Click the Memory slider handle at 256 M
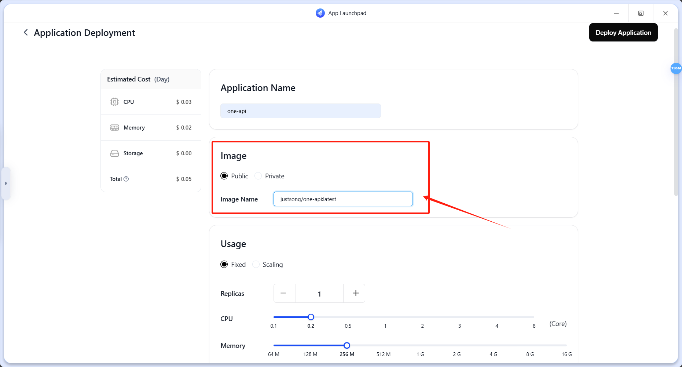Viewport: 682px width, 367px height. pyautogui.click(x=347, y=345)
